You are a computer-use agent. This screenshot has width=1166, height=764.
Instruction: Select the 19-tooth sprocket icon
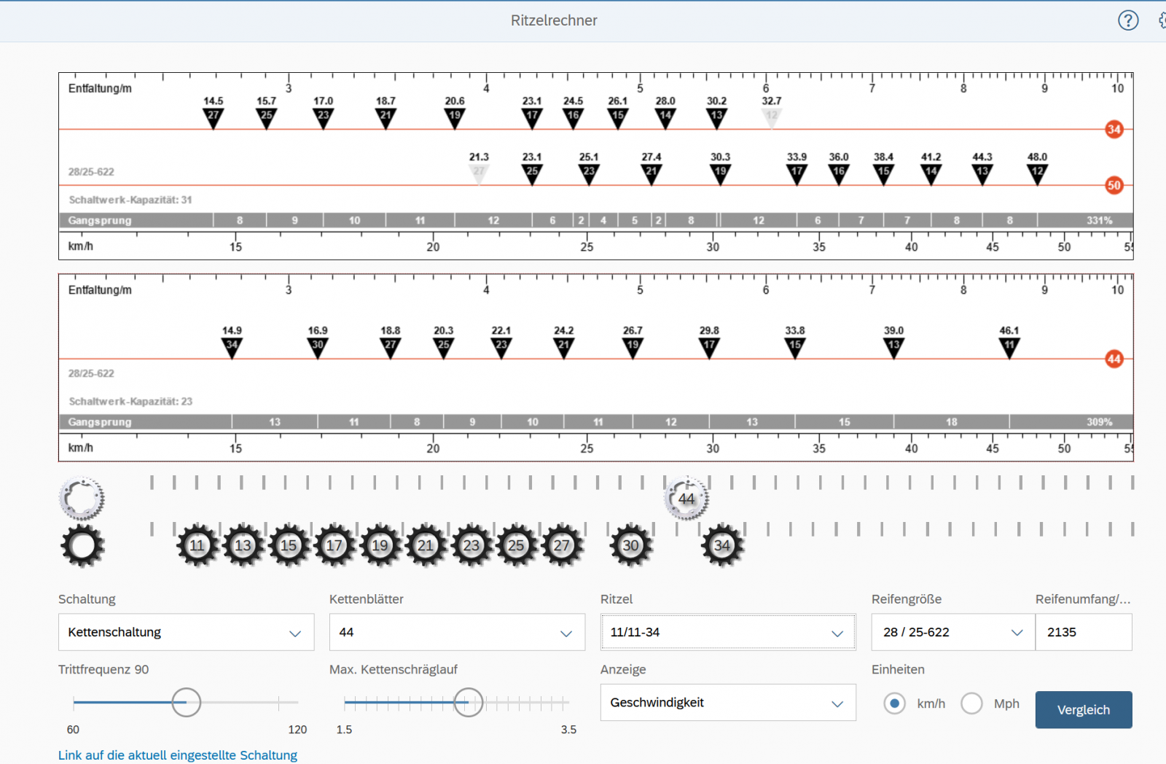380,545
